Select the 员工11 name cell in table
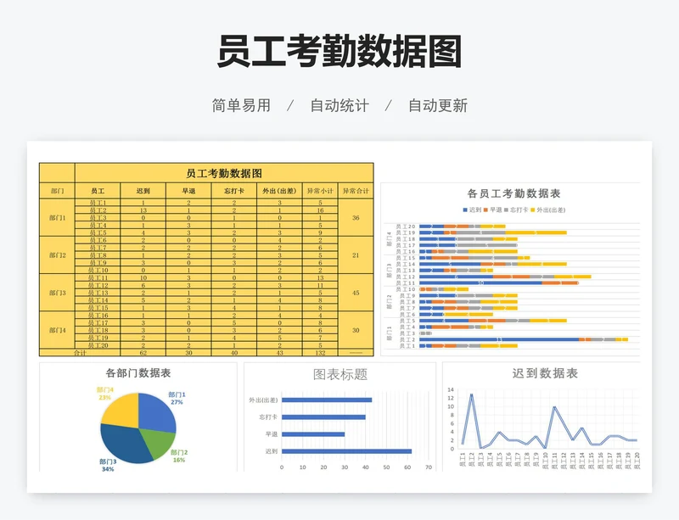Screen dimensions: 679x520 [x=98, y=278]
